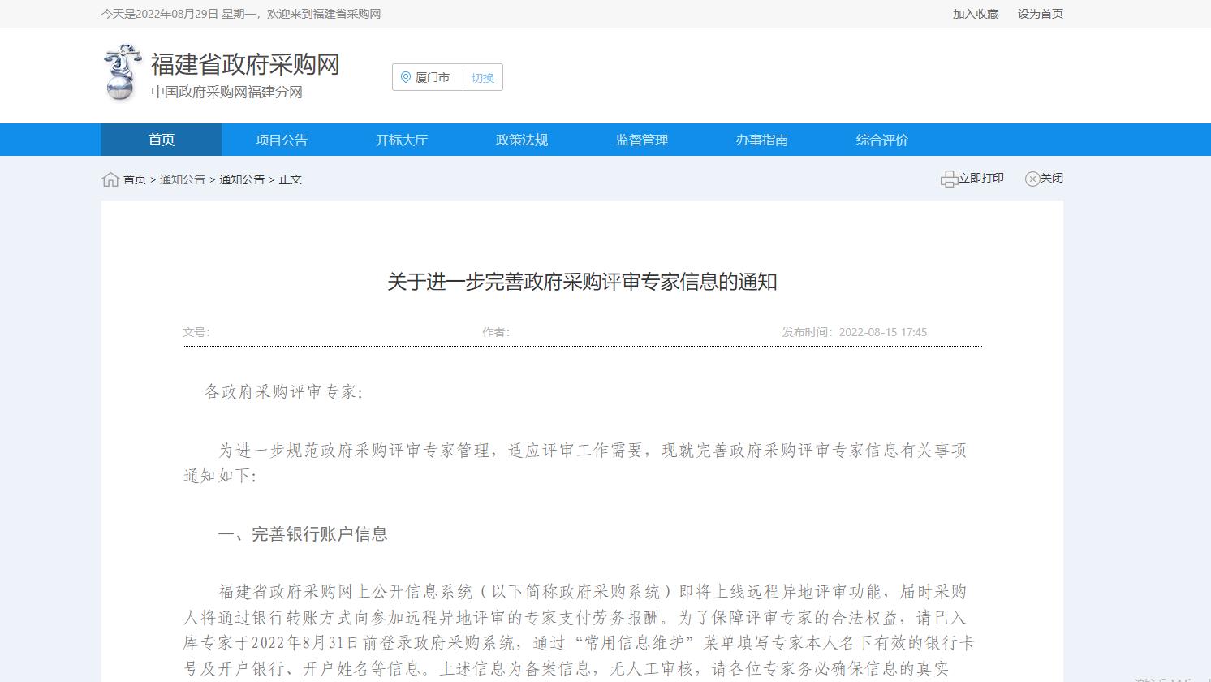The image size is (1211, 682).
Task: Select 政策法规 in the navigation bar
Action: pyautogui.click(x=522, y=140)
